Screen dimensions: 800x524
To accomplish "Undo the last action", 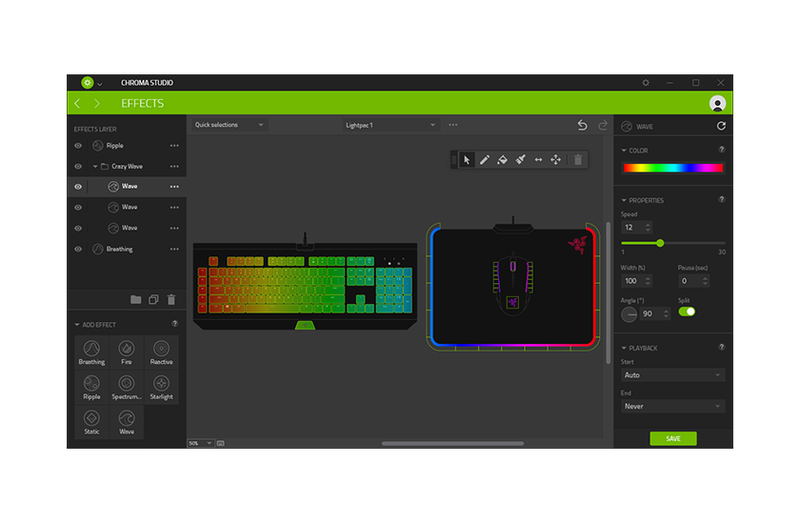I will (582, 125).
